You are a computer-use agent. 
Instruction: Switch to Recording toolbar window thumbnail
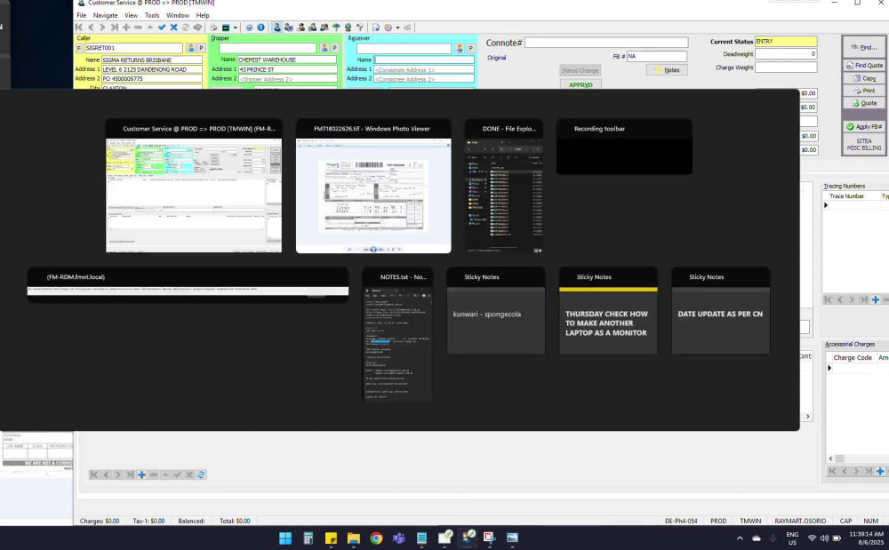point(624,147)
